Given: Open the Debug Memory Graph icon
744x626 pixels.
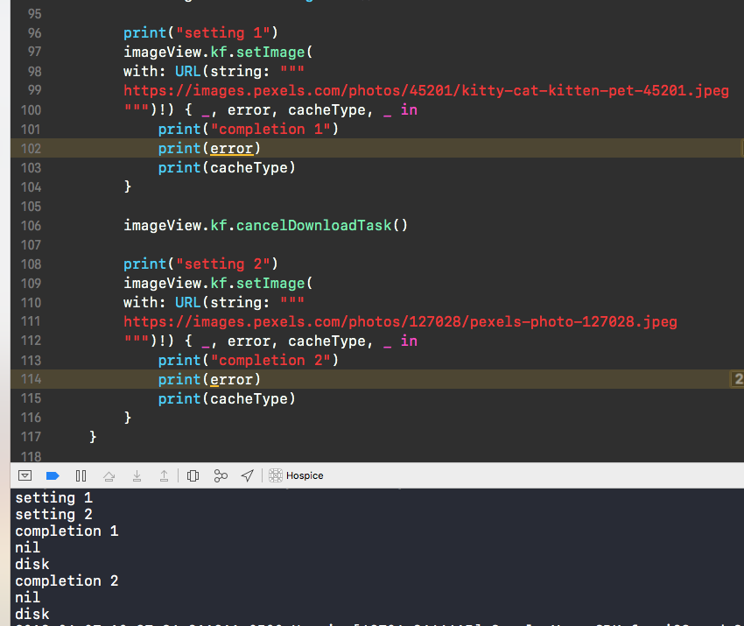Looking at the screenshot, I should [x=221, y=475].
